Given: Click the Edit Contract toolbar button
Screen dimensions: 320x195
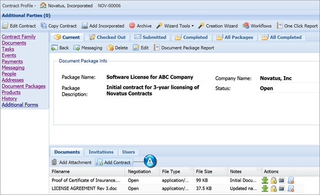Looking at the screenshot, I should click(x=19, y=26).
